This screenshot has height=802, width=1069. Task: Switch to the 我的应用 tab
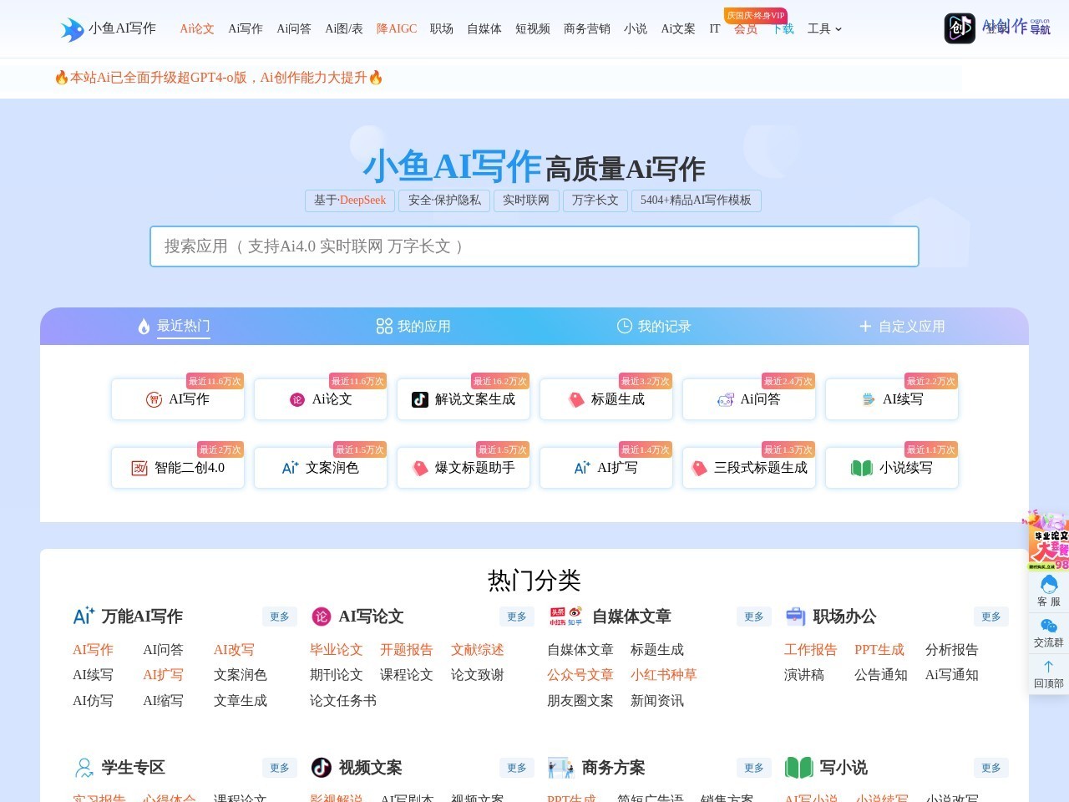tap(413, 327)
